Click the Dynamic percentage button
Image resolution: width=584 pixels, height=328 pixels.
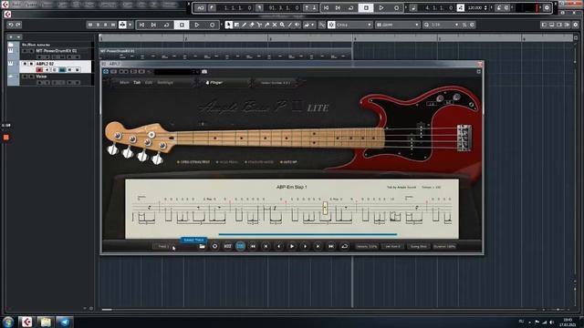(444, 247)
